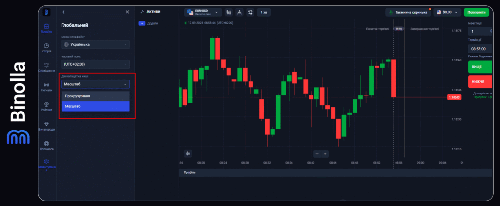Open the drawing tools compass icon
Image resolution: width=500 pixels, height=206 pixels.
pos(239,12)
